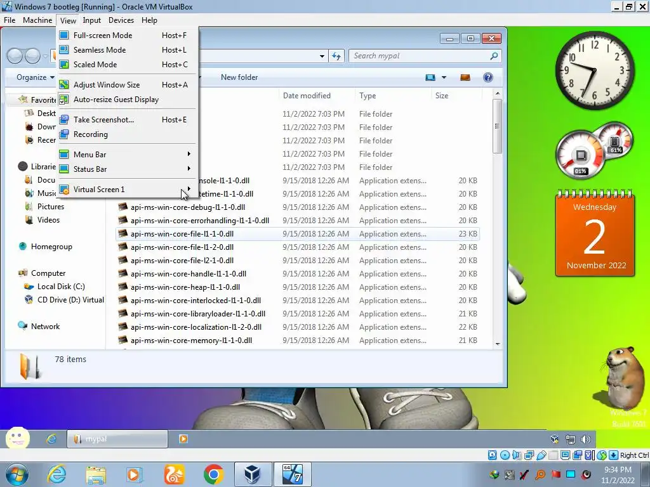Open the Organize dropdown
This screenshot has height=487, width=650.
point(36,77)
